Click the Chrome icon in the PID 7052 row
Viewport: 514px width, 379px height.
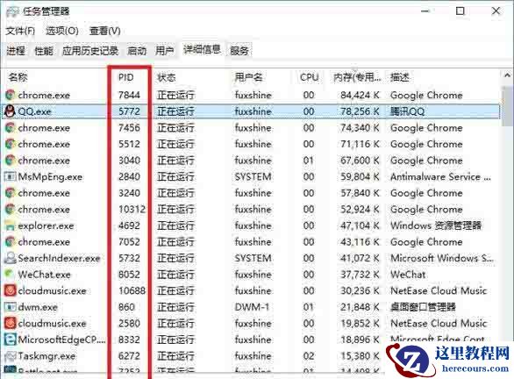point(11,242)
